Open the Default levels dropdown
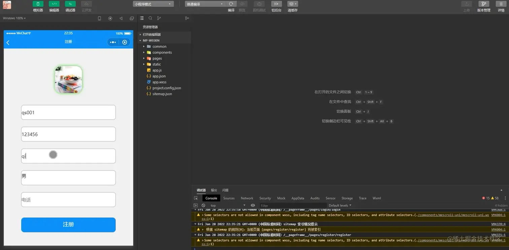The height and width of the screenshot is (250, 509). tap(340, 205)
